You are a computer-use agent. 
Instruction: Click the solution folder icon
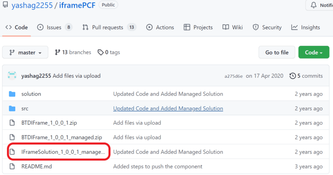(12, 94)
